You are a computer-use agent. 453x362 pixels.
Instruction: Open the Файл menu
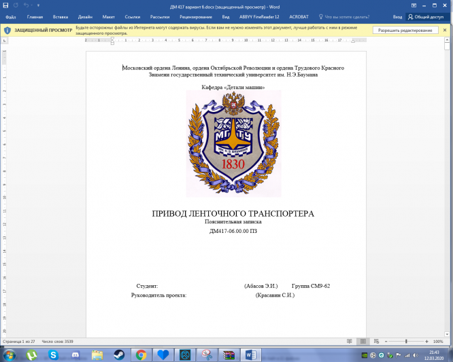pos(11,17)
